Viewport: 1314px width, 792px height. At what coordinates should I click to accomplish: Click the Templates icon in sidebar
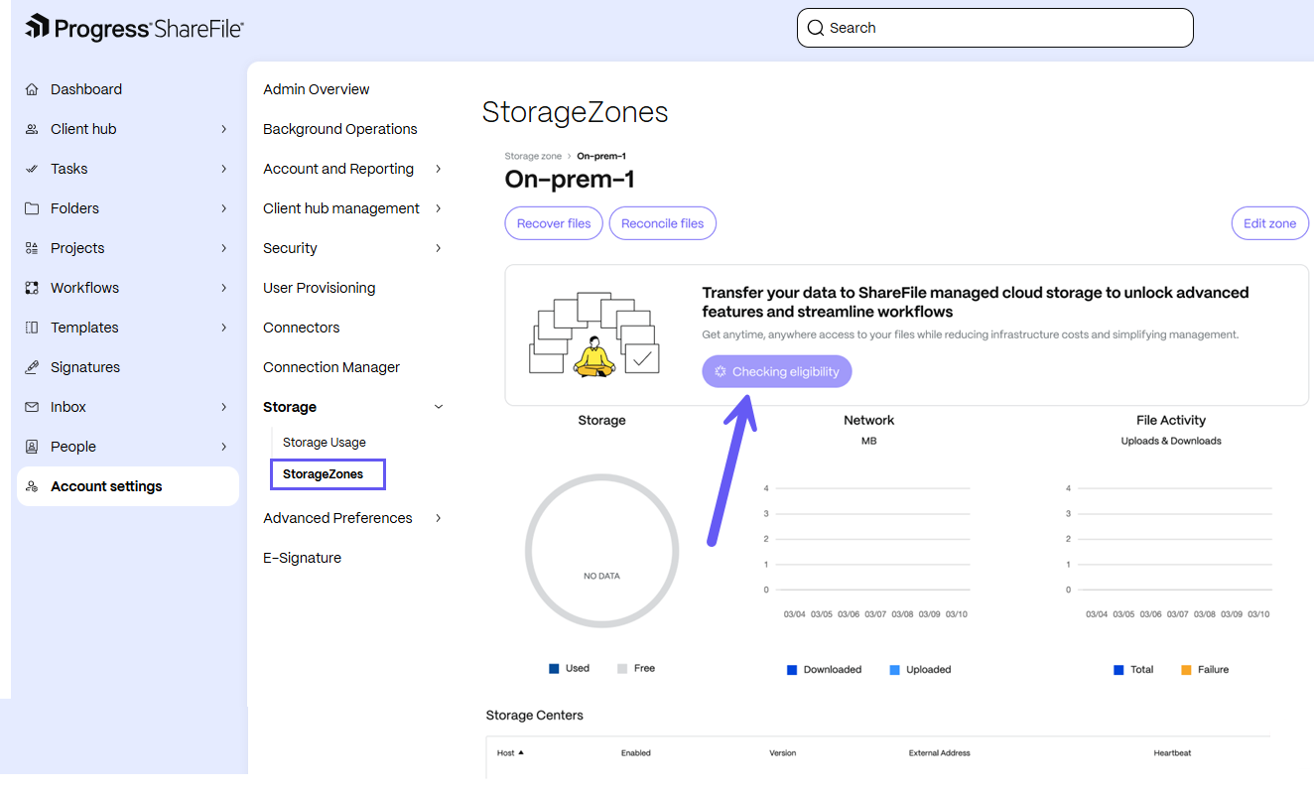point(32,328)
